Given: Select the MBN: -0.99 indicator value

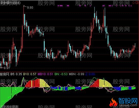Looking at the screenshot, I should coord(77,74).
